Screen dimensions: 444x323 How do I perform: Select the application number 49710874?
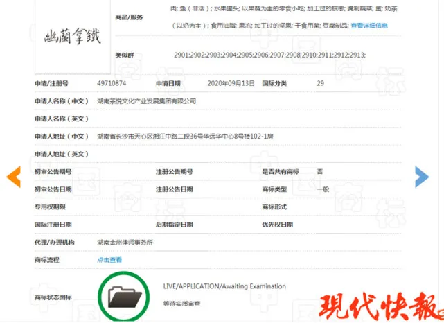(x=114, y=83)
